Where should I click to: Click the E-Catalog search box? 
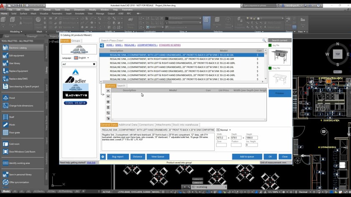click(x=181, y=40)
